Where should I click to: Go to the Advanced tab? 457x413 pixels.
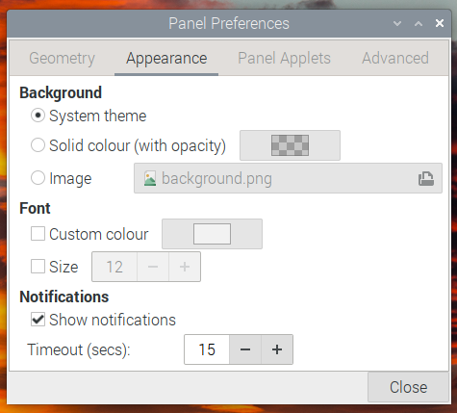coord(395,59)
